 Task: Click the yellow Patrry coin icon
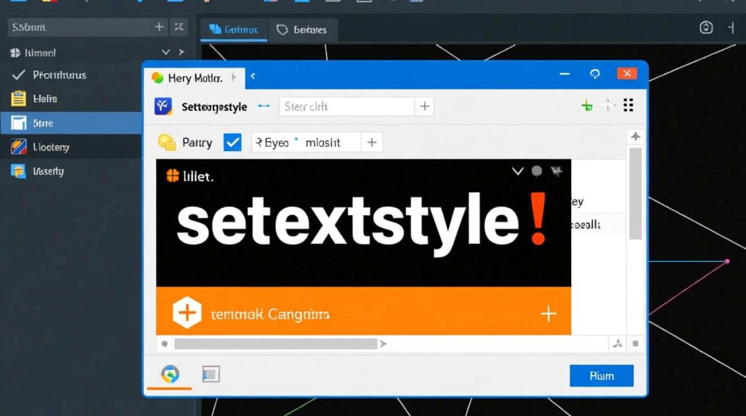167,143
